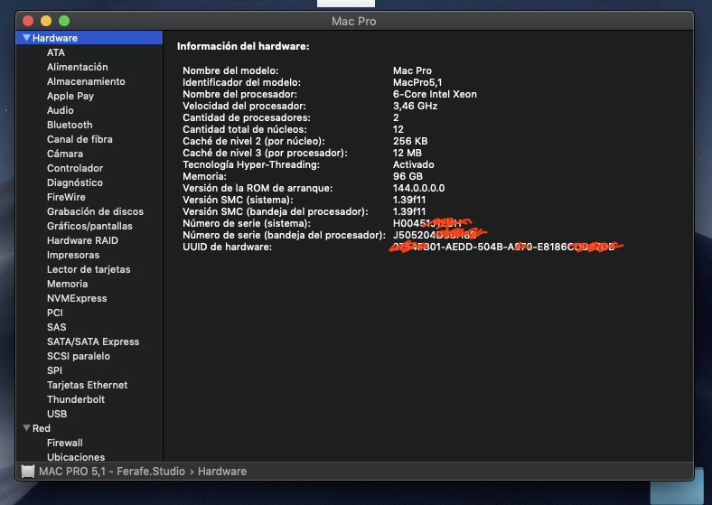Open Ubicaciones under Red
The height and width of the screenshot is (505, 712).
(x=76, y=457)
